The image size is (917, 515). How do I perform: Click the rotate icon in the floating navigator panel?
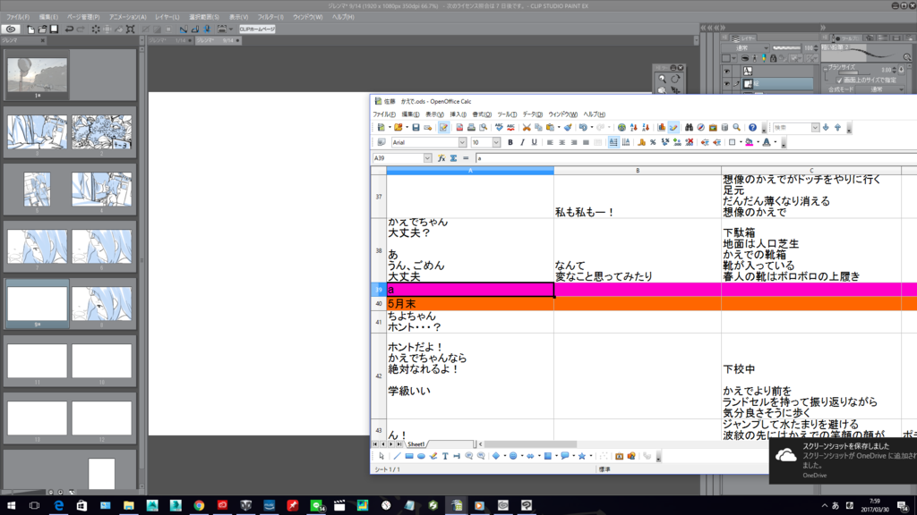(675, 79)
